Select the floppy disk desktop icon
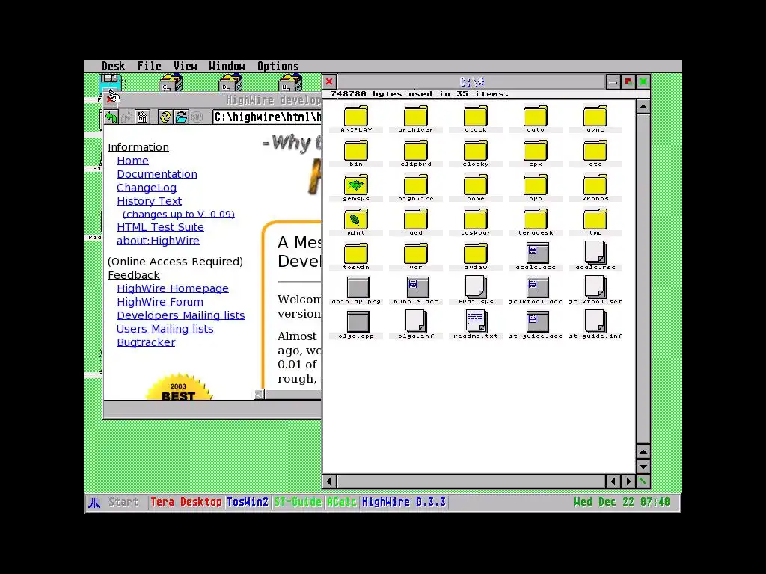This screenshot has width=766, height=574. click(x=111, y=83)
